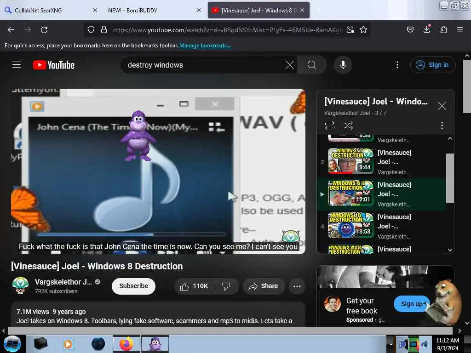
Task: Click the YouTube search magnifier button
Action: pos(312,65)
